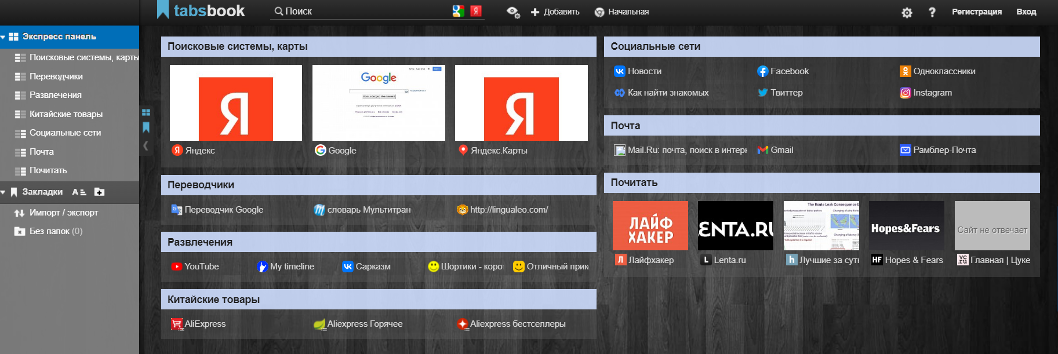Select Поисковые системы, карты in sidebar

77,57
